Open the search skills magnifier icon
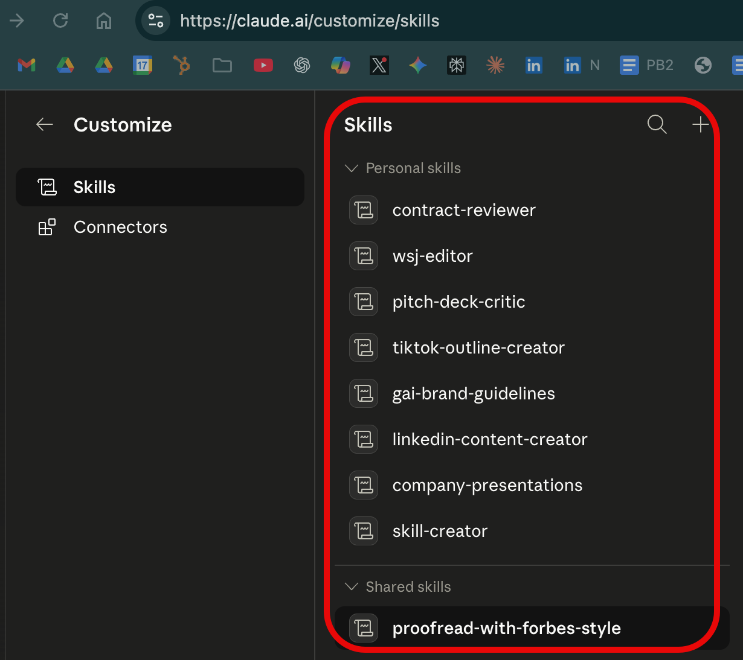The height and width of the screenshot is (660, 743). 657,125
